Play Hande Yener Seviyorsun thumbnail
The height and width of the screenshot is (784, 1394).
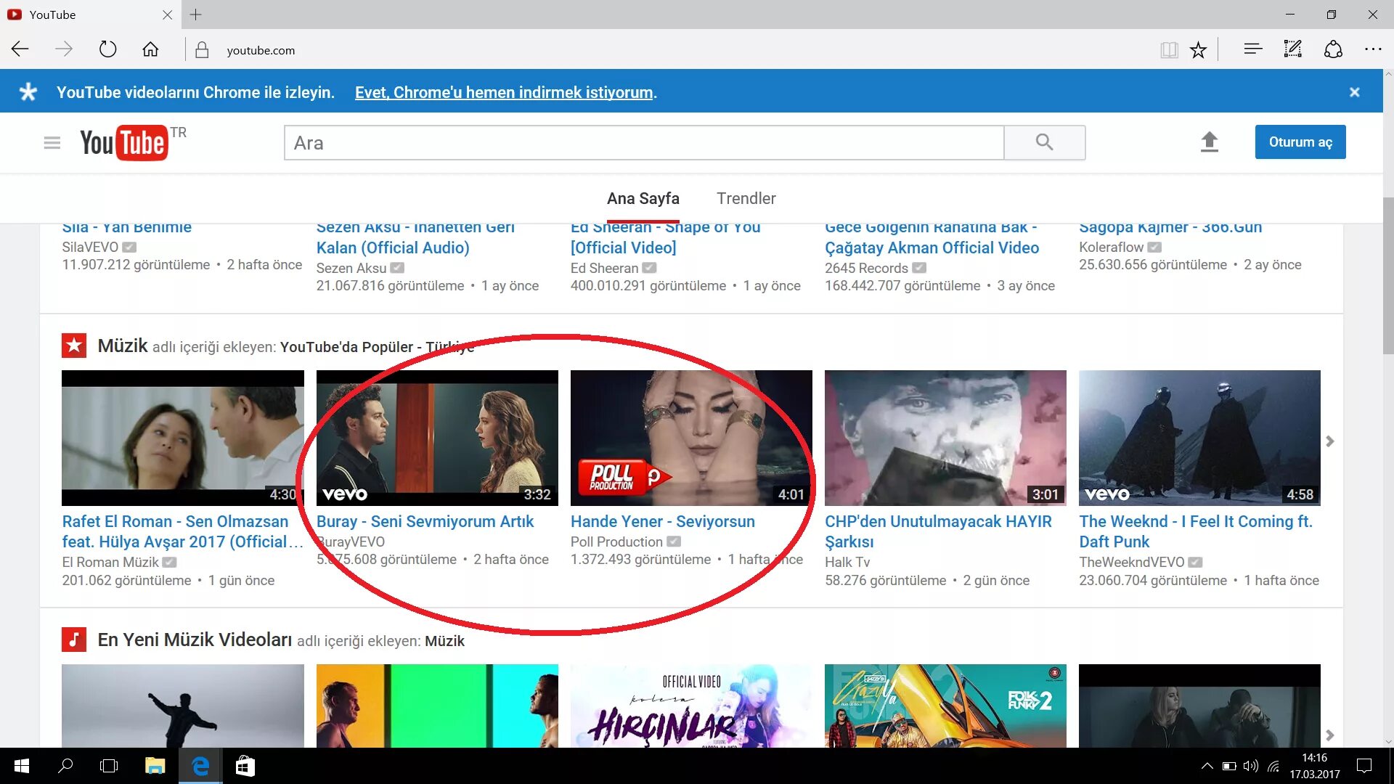point(691,438)
